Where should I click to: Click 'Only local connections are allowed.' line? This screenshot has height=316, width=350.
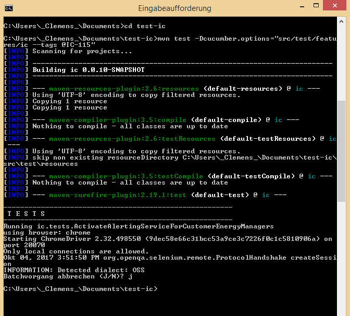pyautogui.click(x=76, y=251)
